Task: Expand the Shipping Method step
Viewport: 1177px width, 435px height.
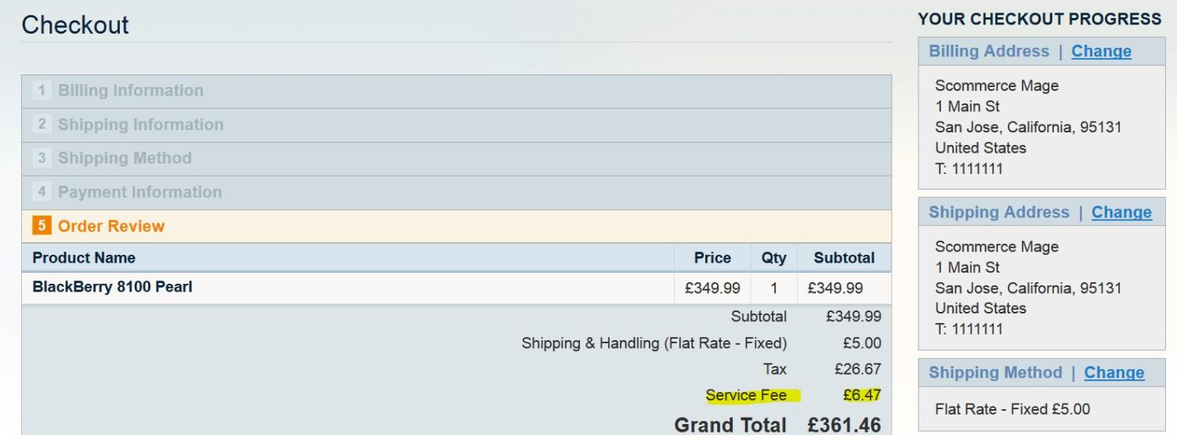Action: point(125,158)
